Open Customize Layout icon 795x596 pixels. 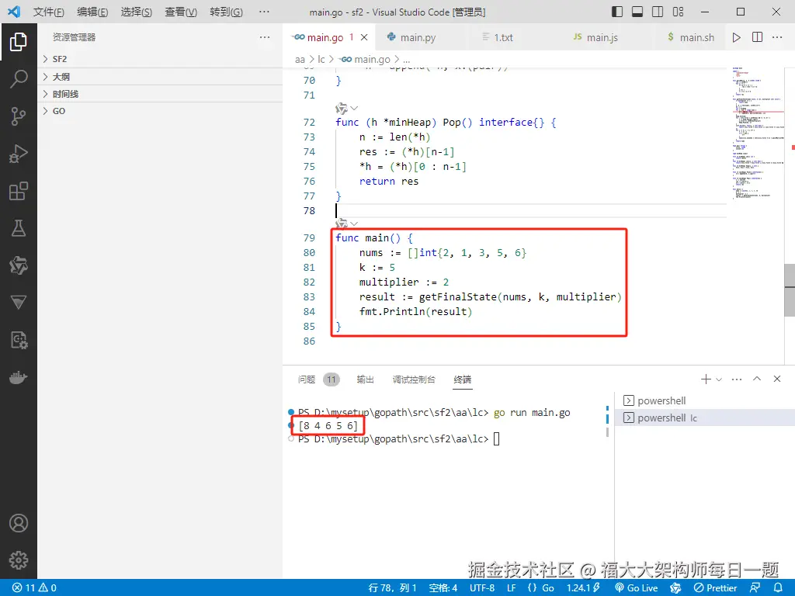pyautogui.click(x=678, y=12)
